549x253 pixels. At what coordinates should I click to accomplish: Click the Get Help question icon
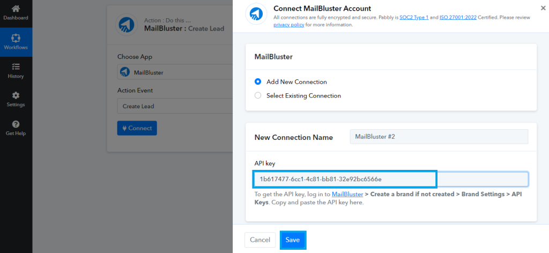(x=16, y=124)
